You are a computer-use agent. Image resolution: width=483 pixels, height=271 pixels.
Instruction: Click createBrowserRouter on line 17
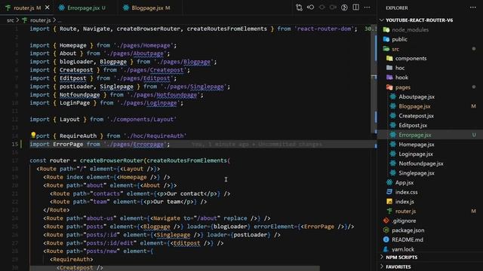coord(112,160)
